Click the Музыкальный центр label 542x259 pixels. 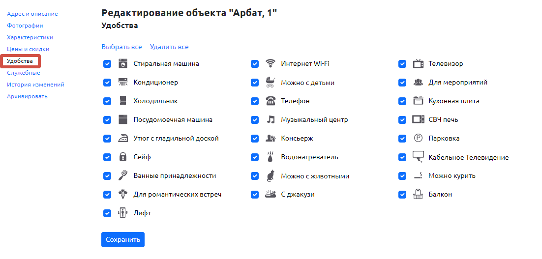click(x=315, y=120)
